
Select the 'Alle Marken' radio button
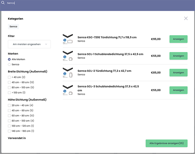tap(9, 59)
